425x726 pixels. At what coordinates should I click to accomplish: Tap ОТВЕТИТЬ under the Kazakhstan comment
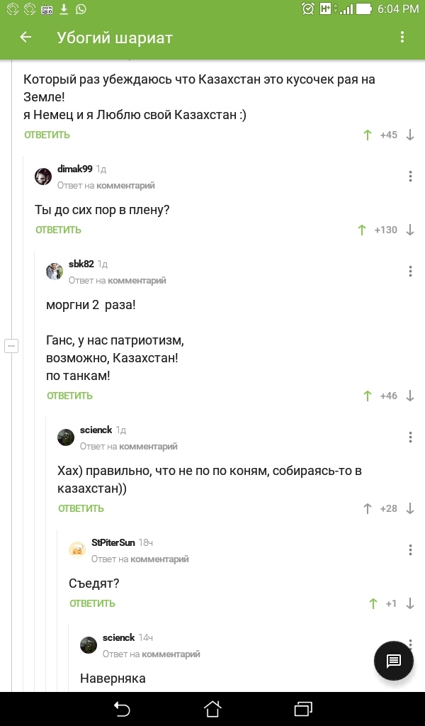tap(46, 134)
